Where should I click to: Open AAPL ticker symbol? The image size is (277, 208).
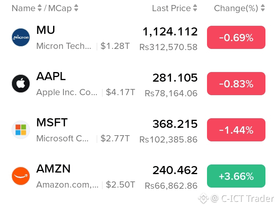click(x=51, y=76)
